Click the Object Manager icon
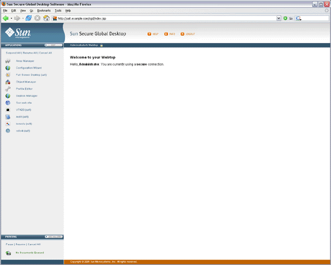The height and width of the screenshot is (265, 331). (x=8, y=82)
